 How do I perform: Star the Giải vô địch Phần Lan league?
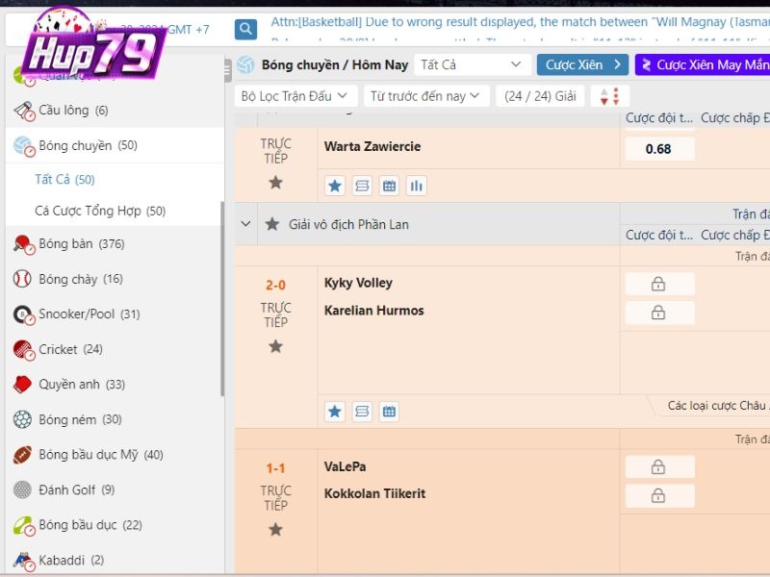[272, 224]
